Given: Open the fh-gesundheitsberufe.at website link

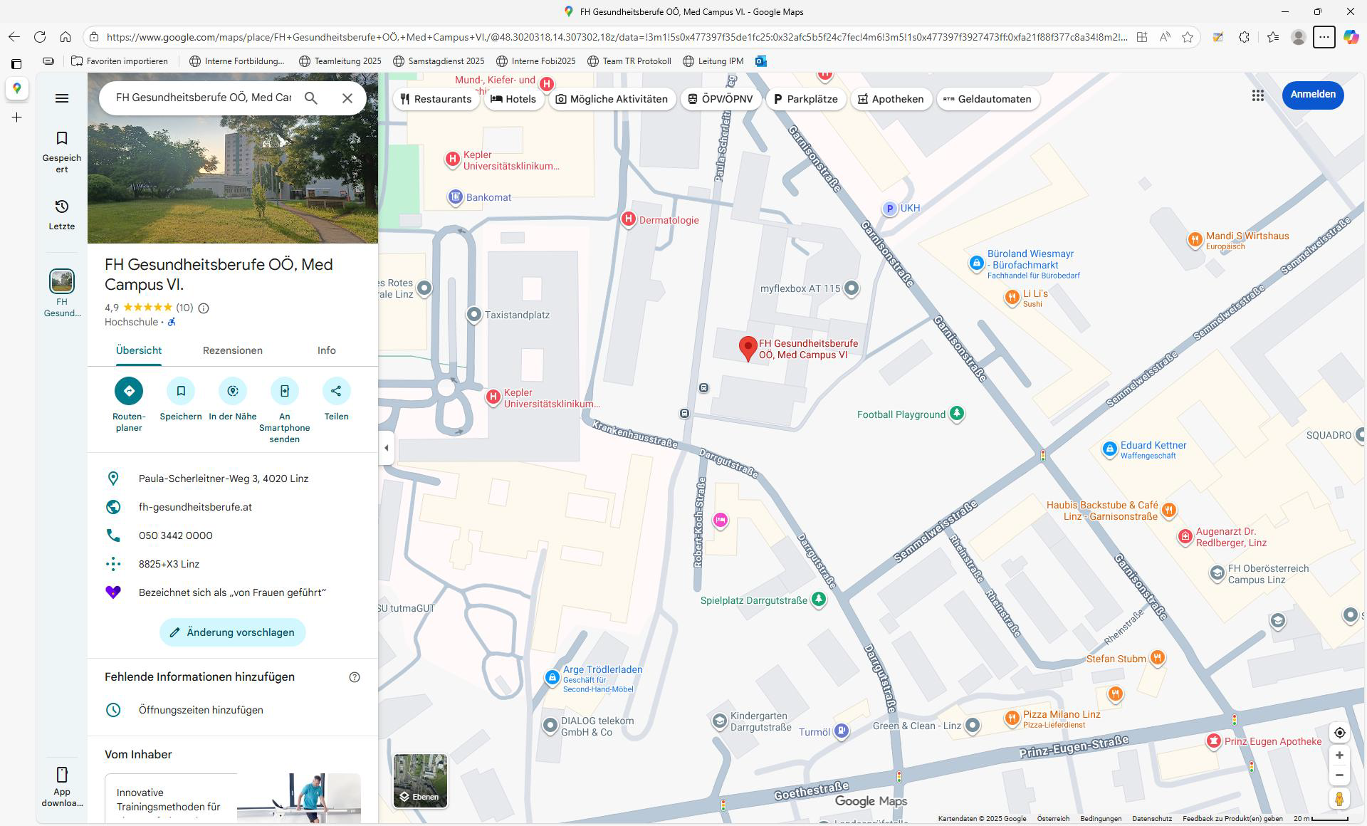Looking at the screenshot, I should click(195, 507).
